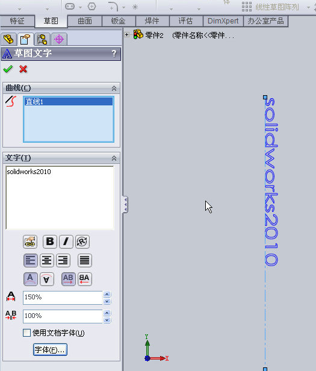Click the sketch text solidworks2010 in viewport
This screenshot has width=316, height=371.
click(x=271, y=182)
